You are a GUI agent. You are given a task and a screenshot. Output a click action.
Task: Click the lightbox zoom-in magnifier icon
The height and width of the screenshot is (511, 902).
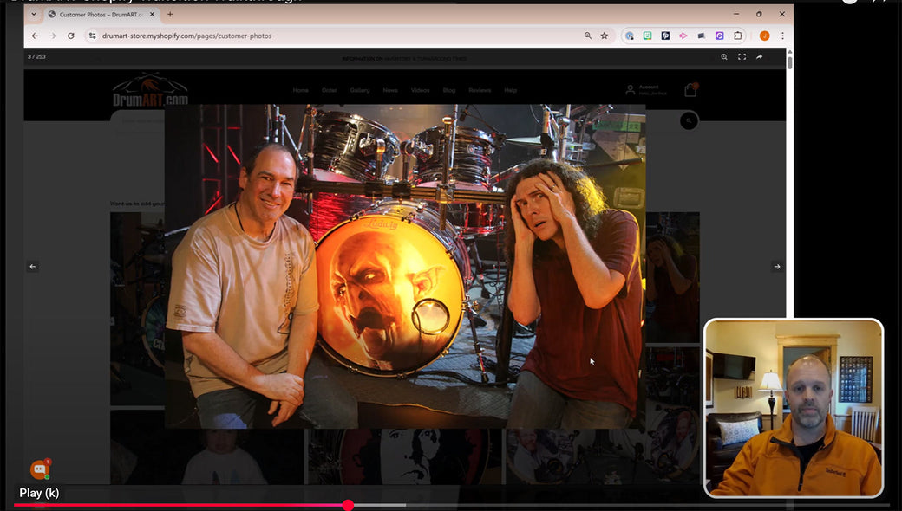click(x=724, y=57)
